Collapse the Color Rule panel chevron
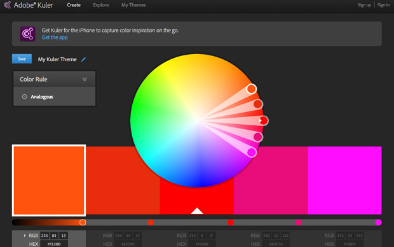This screenshot has height=247, width=394. [x=85, y=79]
